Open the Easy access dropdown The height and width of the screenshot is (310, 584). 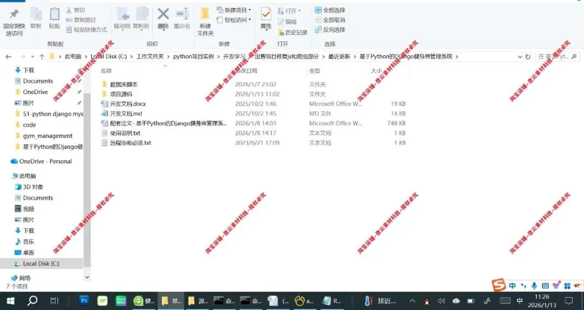(234, 20)
